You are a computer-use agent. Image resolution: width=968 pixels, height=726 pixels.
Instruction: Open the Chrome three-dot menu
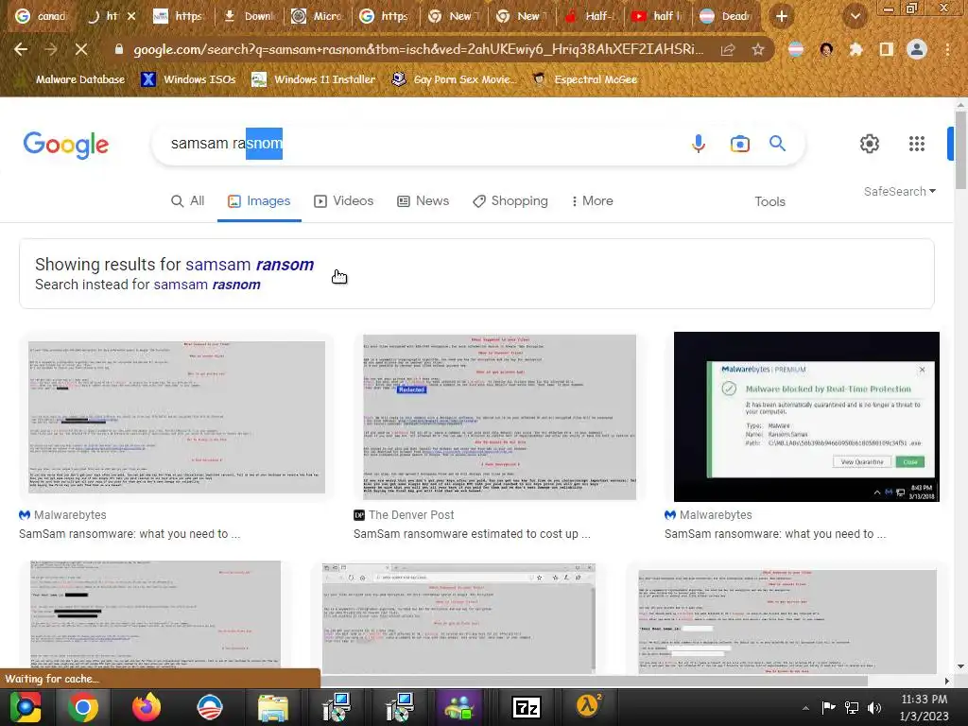[x=947, y=49]
